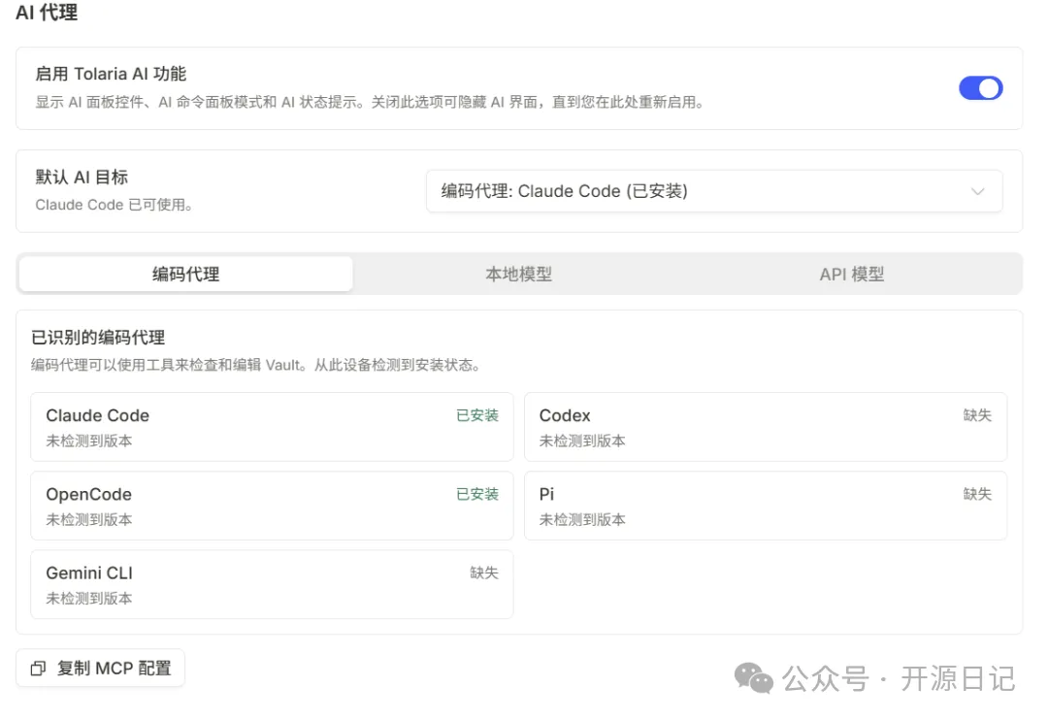Click 未检测到版本 under OpenCode
The width and height of the screenshot is (1048, 720).
89,519
